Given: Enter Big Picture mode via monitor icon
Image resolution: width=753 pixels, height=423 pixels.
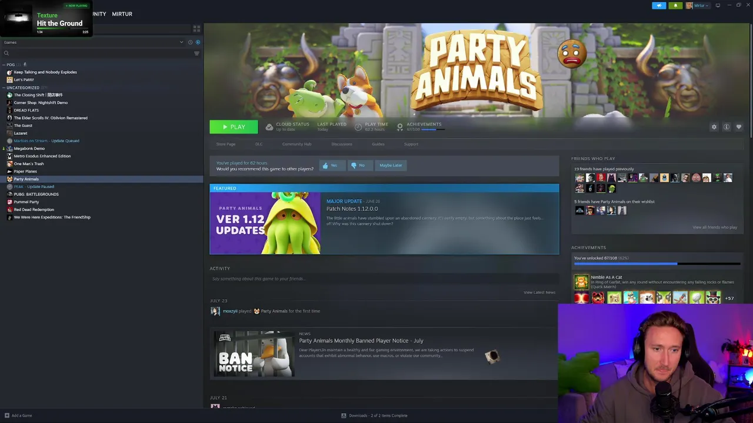Looking at the screenshot, I should [x=718, y=5].
